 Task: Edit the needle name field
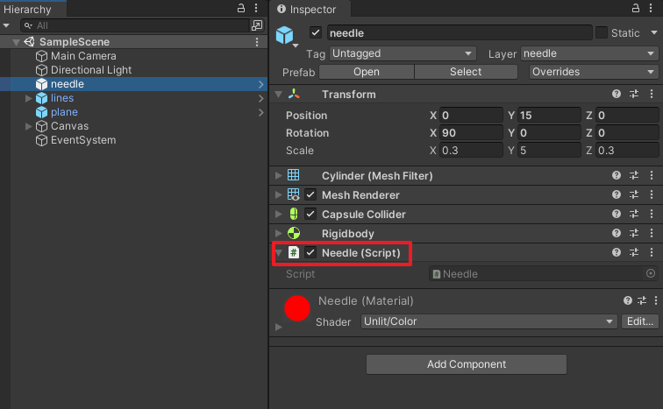[460, 33]
